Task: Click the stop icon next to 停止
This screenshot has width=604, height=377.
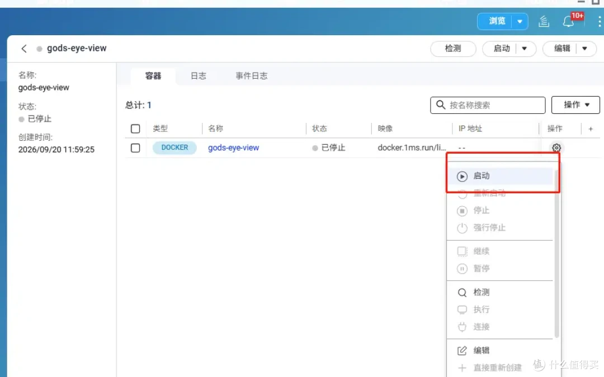Action: (x=463, y=211)
